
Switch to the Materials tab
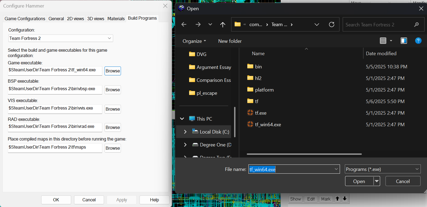(116, 19)
